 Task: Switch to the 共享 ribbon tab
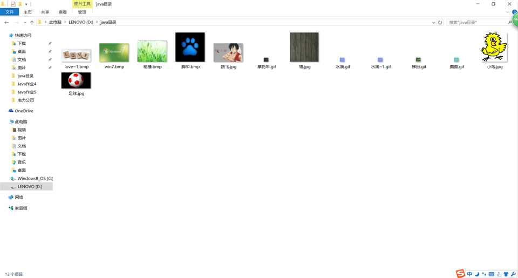(45, 12)
